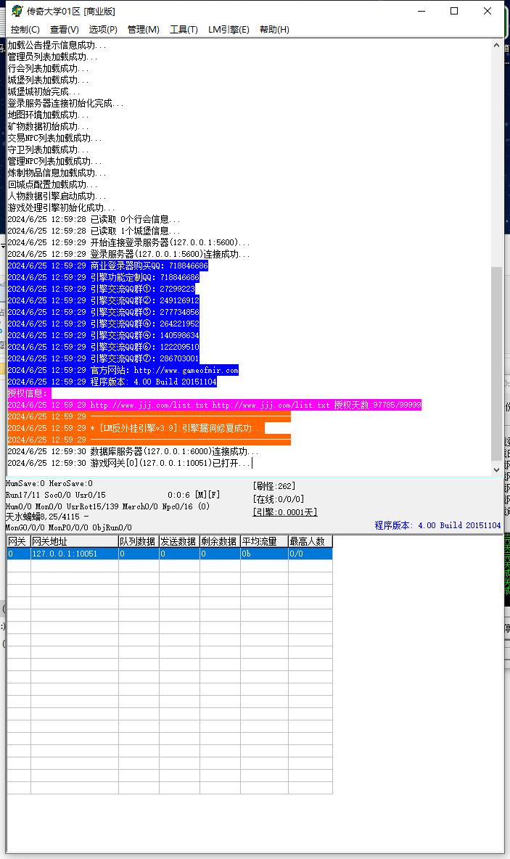Viewport: 510px width, 859px height.
Task: Click the 官方网站 gameofmir.com log line
Action: click(x=123, y=370)
